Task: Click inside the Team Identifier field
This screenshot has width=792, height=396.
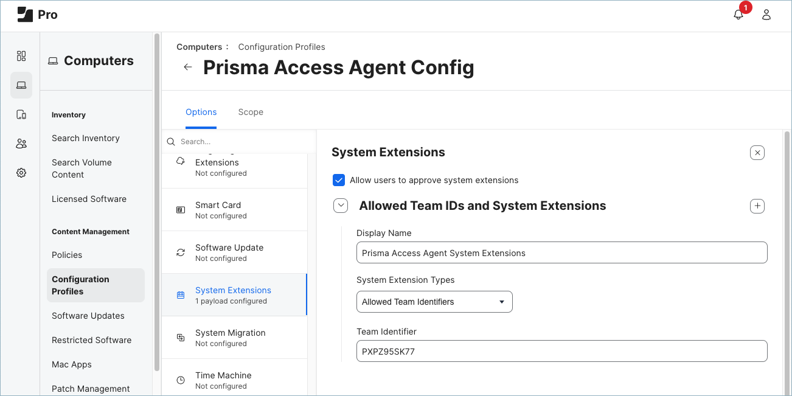Action: (561, 351)
